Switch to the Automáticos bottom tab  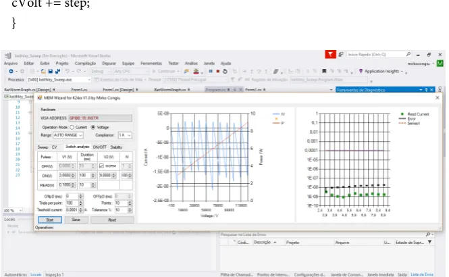16,274
